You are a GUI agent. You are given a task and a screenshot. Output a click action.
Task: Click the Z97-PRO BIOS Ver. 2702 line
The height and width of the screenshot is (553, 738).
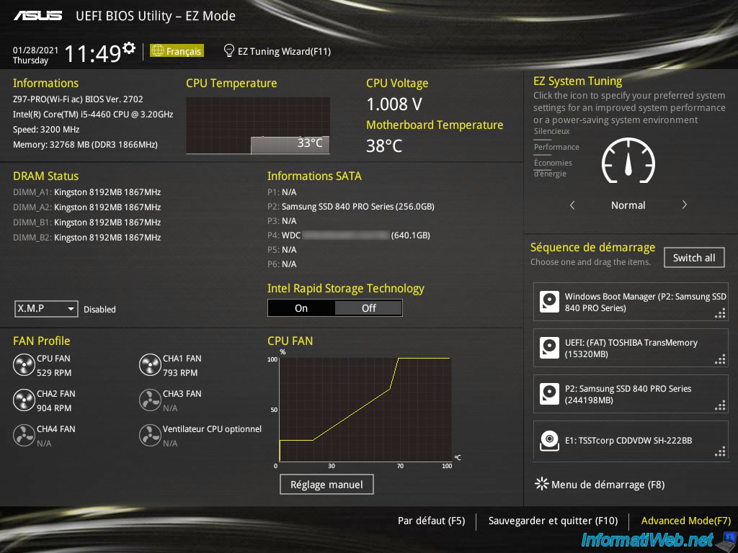(x=78, y=99)
